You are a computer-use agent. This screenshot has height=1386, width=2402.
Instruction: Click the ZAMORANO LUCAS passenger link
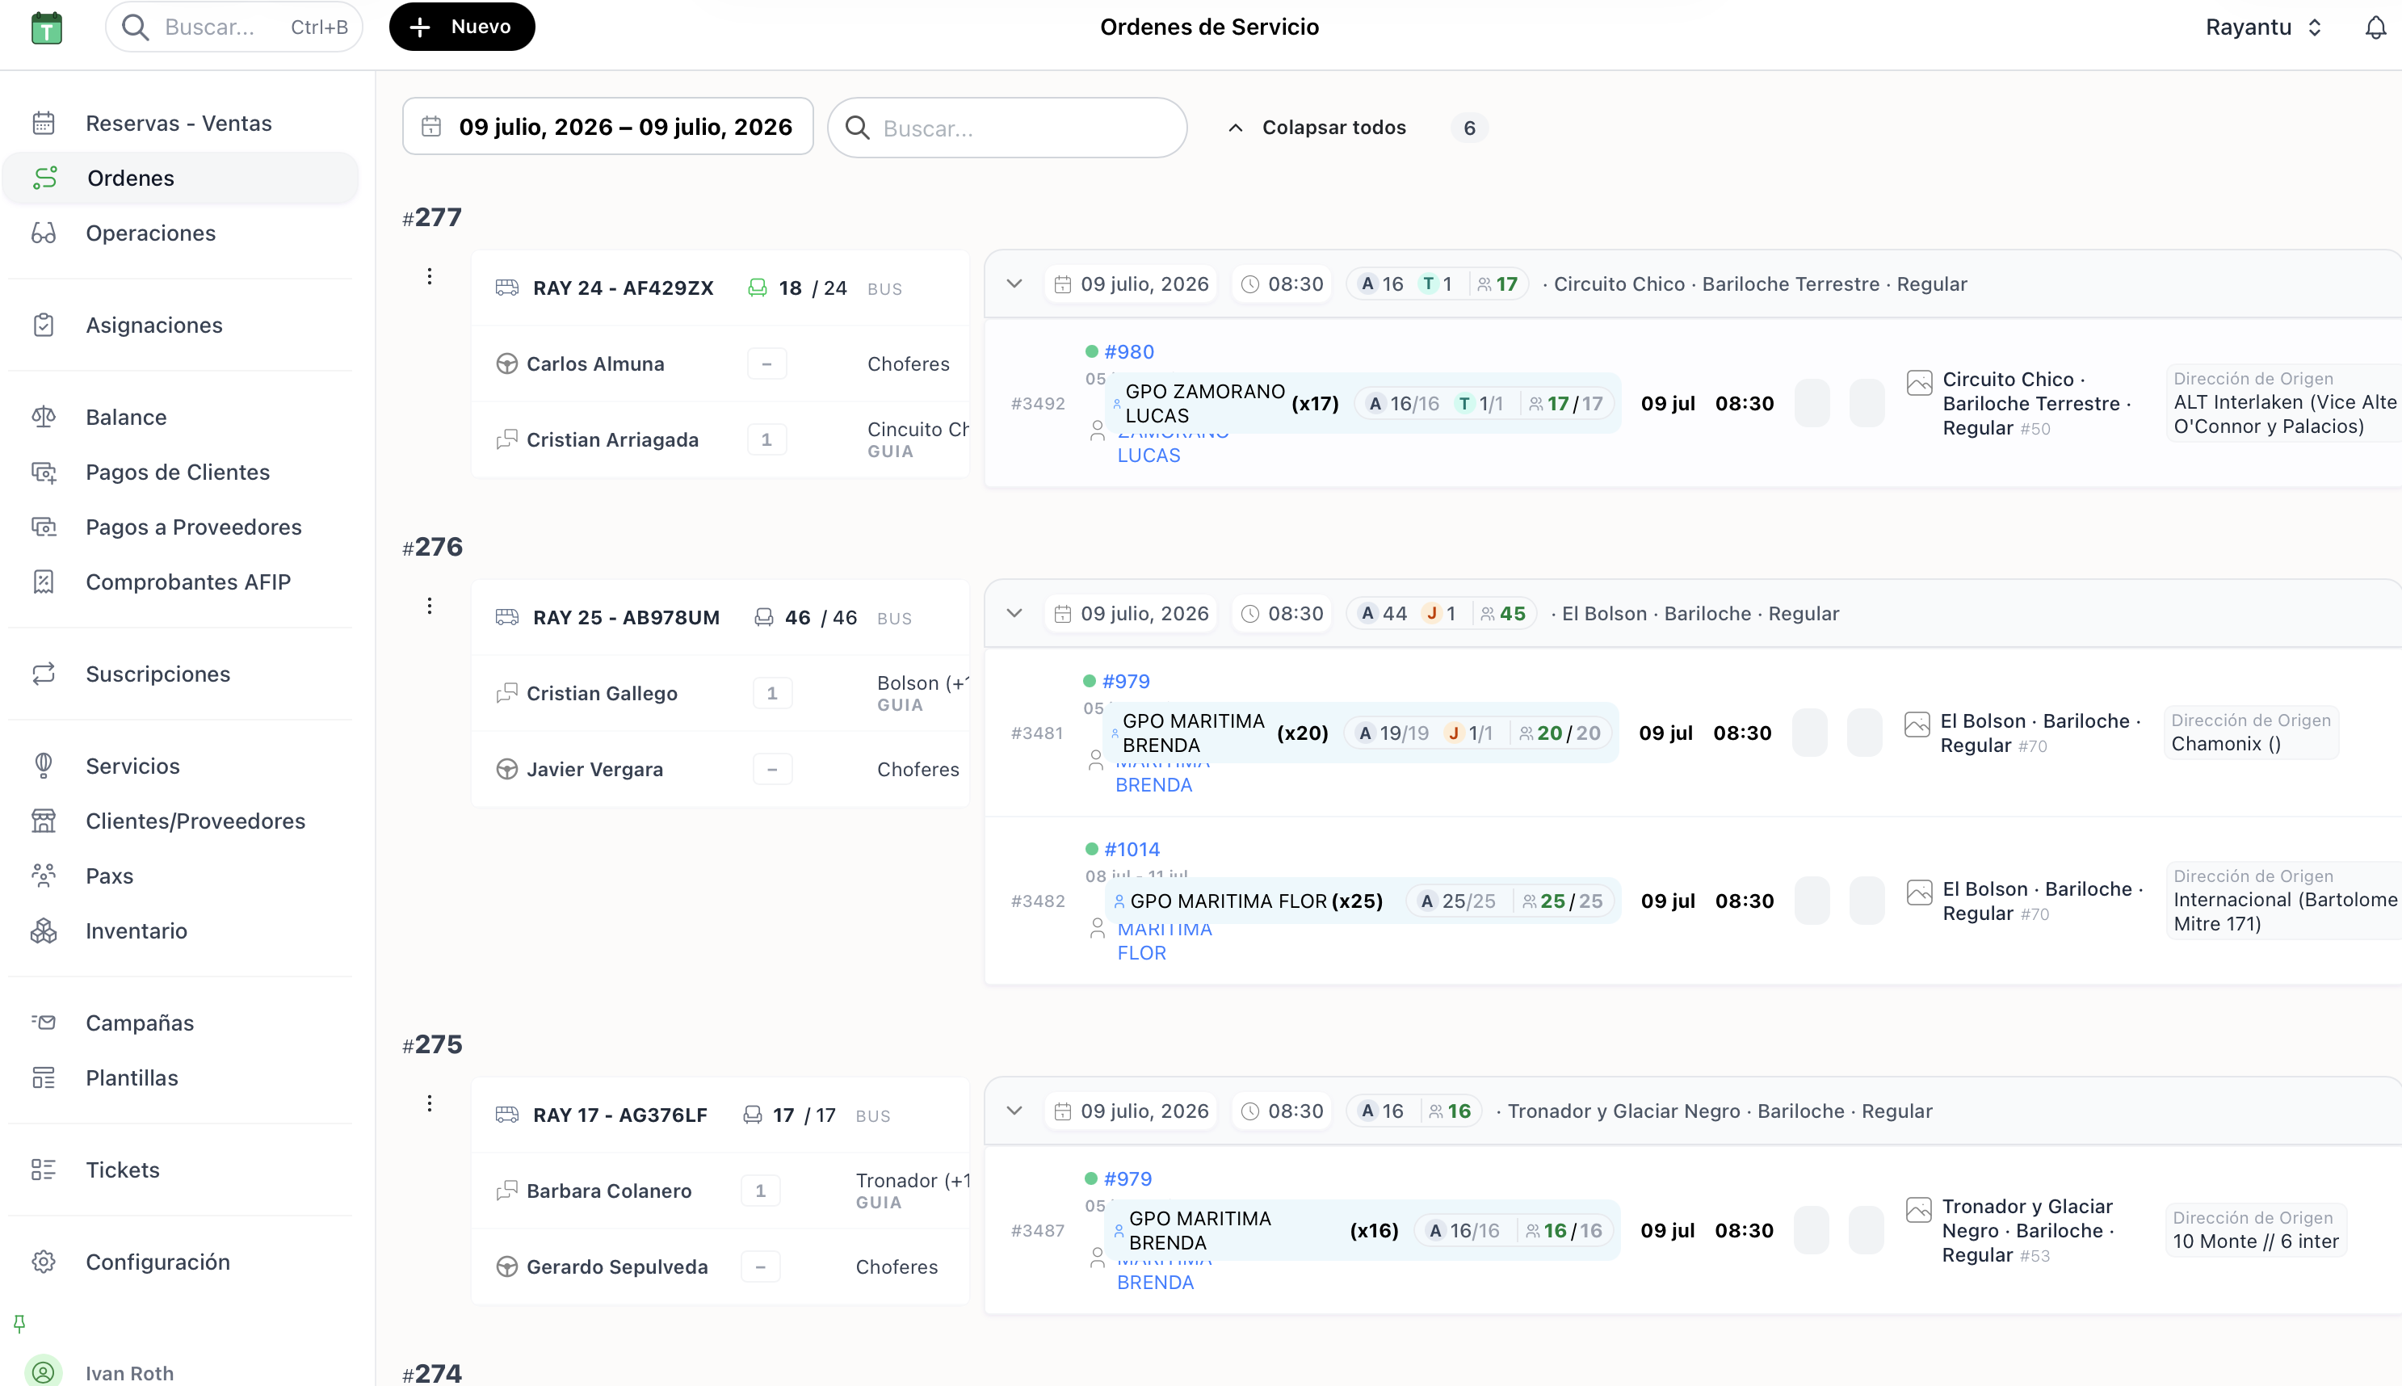click(x=1149, y=455)
